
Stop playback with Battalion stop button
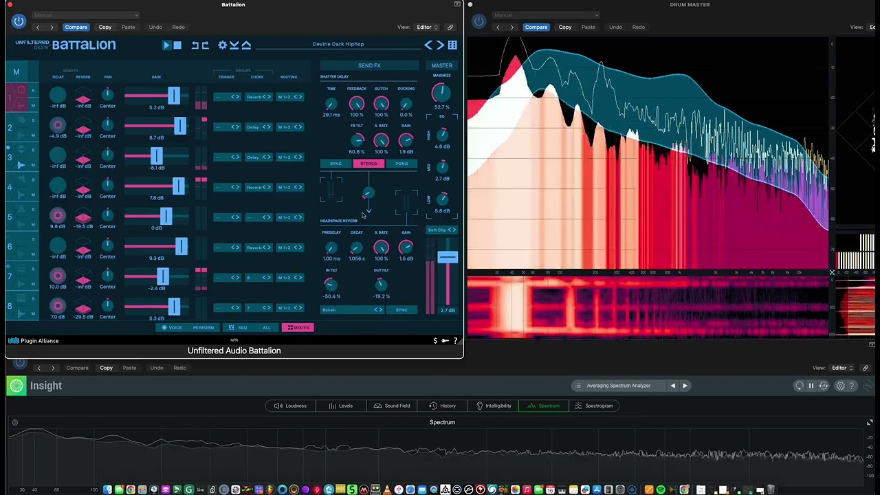point(177,45)
